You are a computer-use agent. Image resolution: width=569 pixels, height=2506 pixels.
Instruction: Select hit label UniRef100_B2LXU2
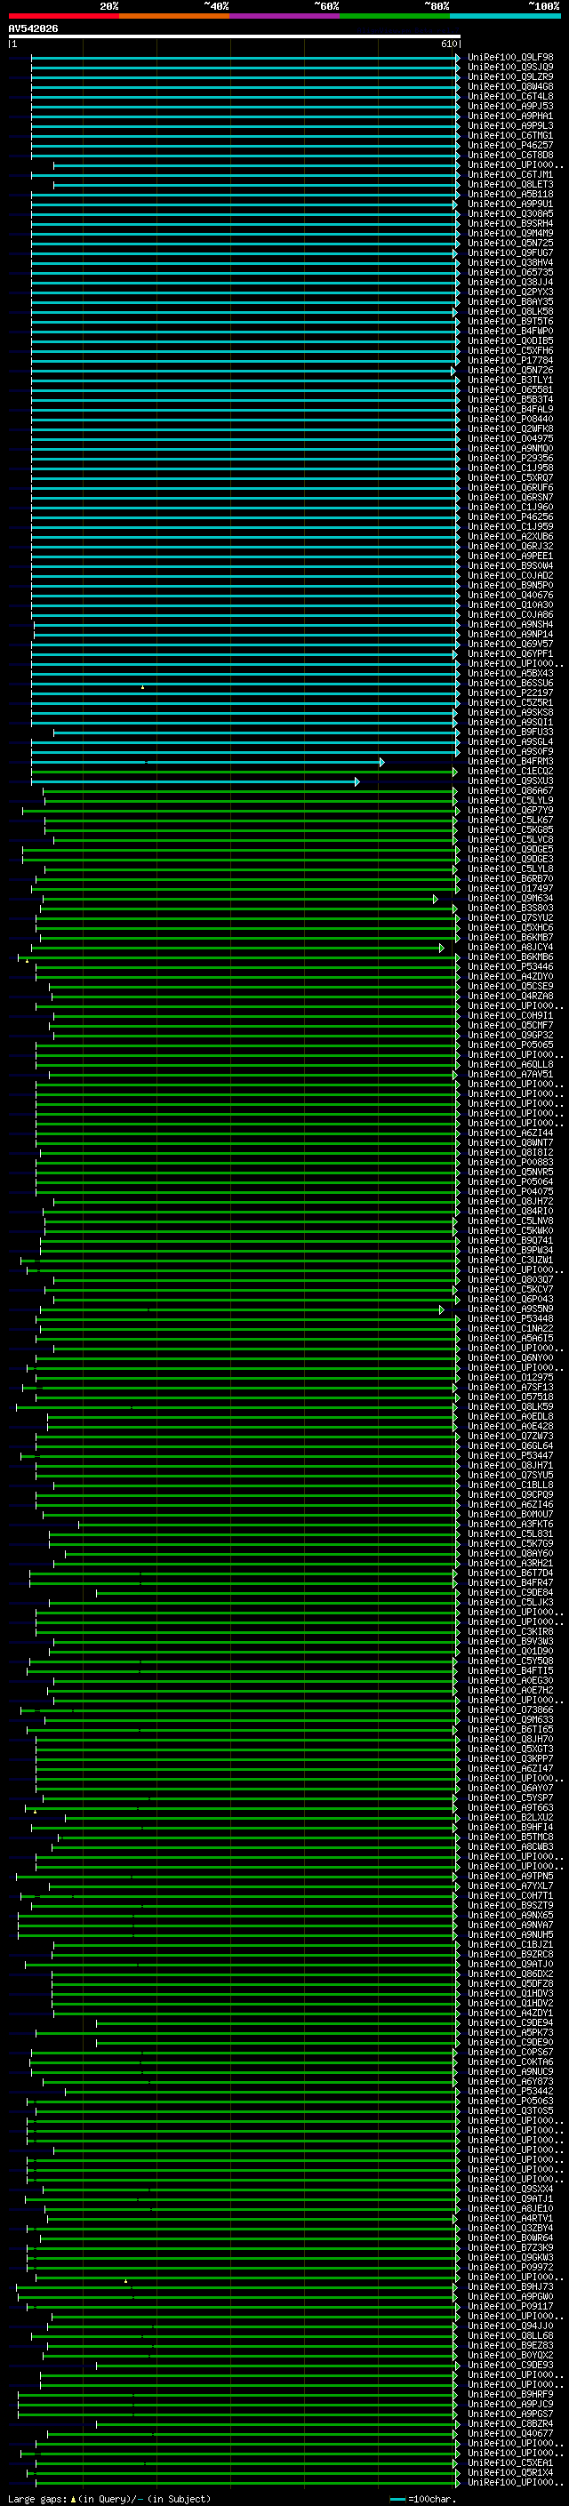coord(510,1818)
